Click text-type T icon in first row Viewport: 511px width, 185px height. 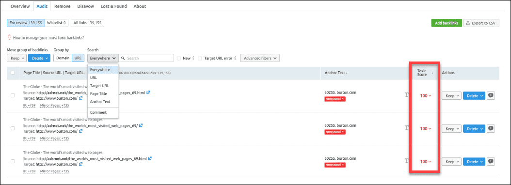406,95
